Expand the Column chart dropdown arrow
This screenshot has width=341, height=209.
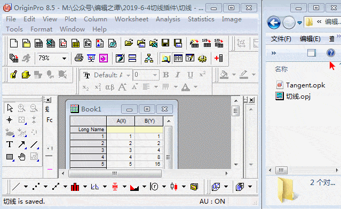click(85, 187)
